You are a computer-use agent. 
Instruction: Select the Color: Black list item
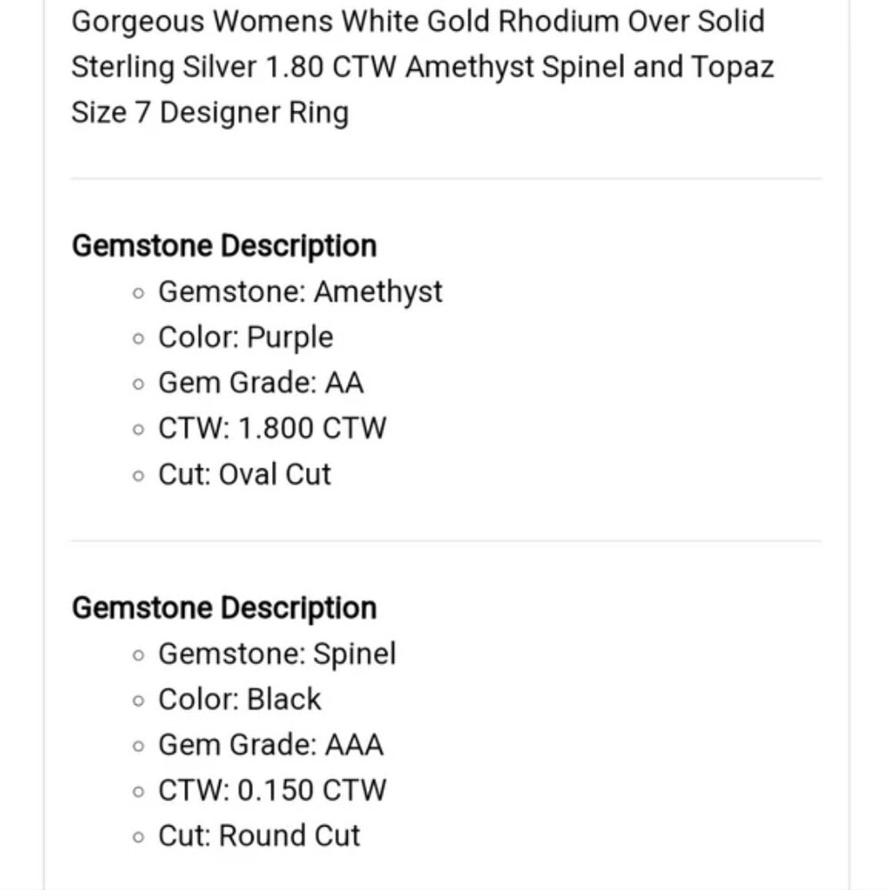[x=240, y=700]
